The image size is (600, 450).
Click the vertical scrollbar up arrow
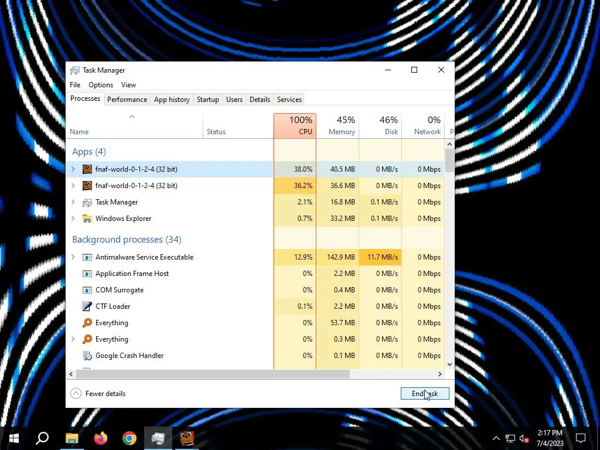pyautogui.click(x=449, y=145)
